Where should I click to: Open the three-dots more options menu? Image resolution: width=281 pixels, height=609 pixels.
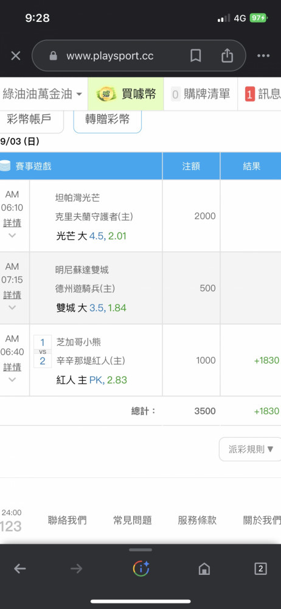[263, 56]
